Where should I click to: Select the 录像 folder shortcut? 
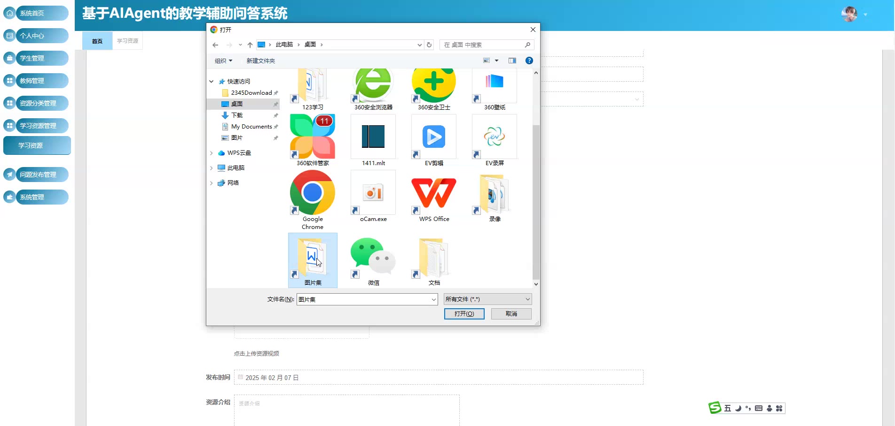495,196
